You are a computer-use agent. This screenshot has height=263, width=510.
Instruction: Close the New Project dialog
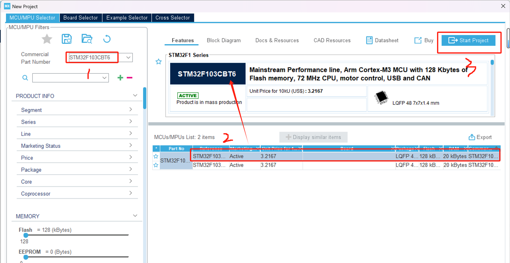[503, 6]
